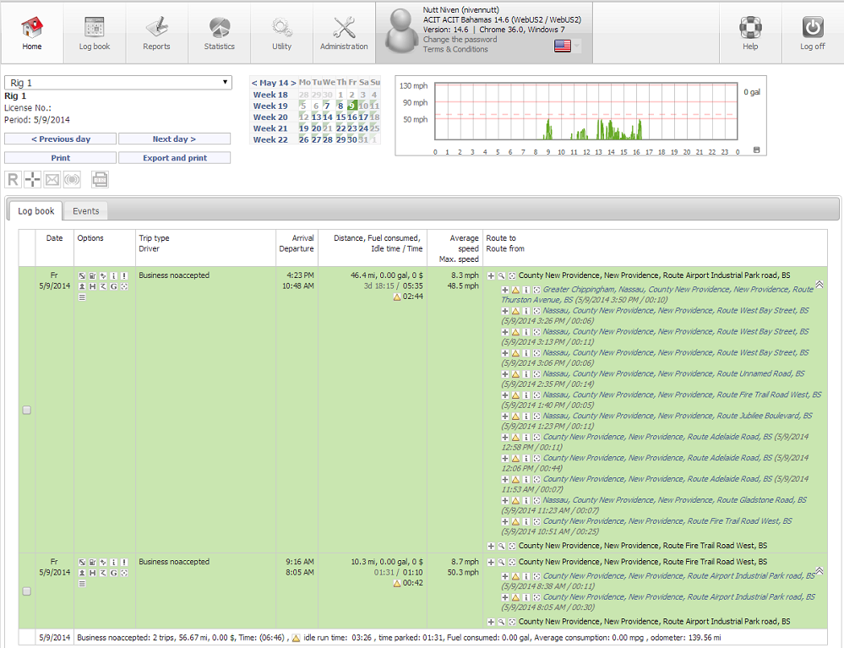Select Week 19 in the calendar
844x648 pixels.
point(270,106)
